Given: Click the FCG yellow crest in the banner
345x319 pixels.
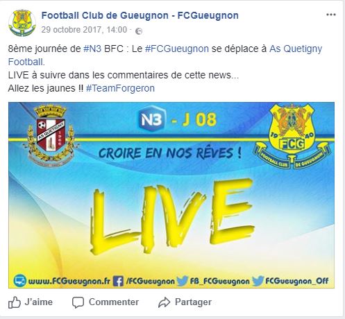Looking at the screenshot, I should [292, 136].
